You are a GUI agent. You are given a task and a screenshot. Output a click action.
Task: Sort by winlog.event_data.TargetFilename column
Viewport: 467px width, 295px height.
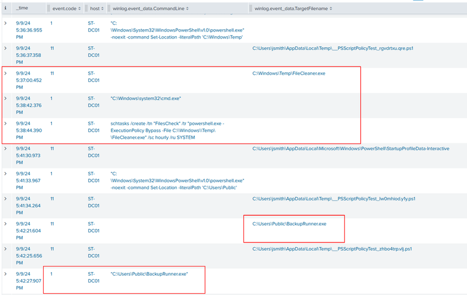tap(293, 9)
